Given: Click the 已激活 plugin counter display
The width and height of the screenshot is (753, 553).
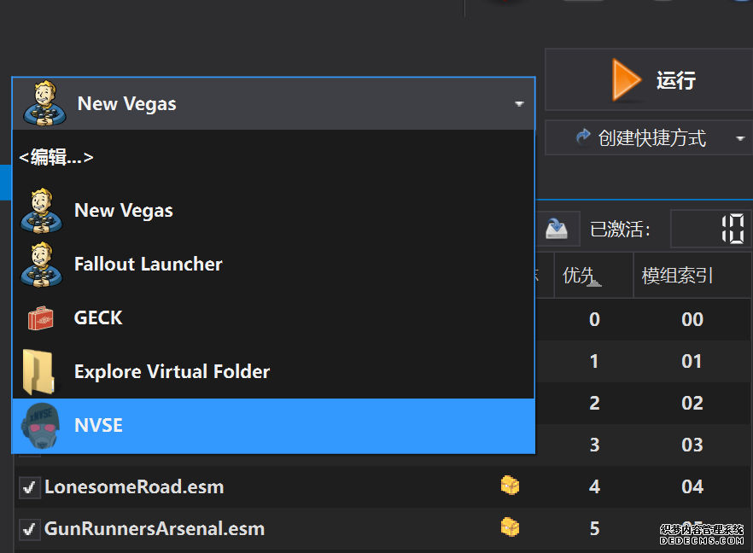Looking at the screenshot, I should (710, 229).
